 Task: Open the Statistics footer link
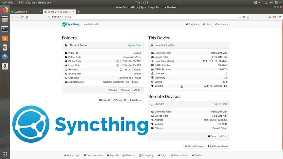(x=129, y=155)
